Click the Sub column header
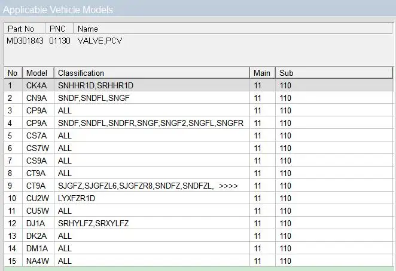Viewport: 396px width, 271px height. click(x=334, y=73)
